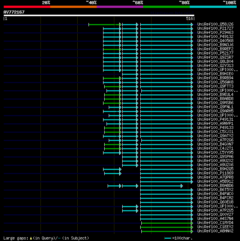This screenshot has width=240, height=241.
Task: Open UniRef100_P49131 entry
Action: tap(215, 120)
